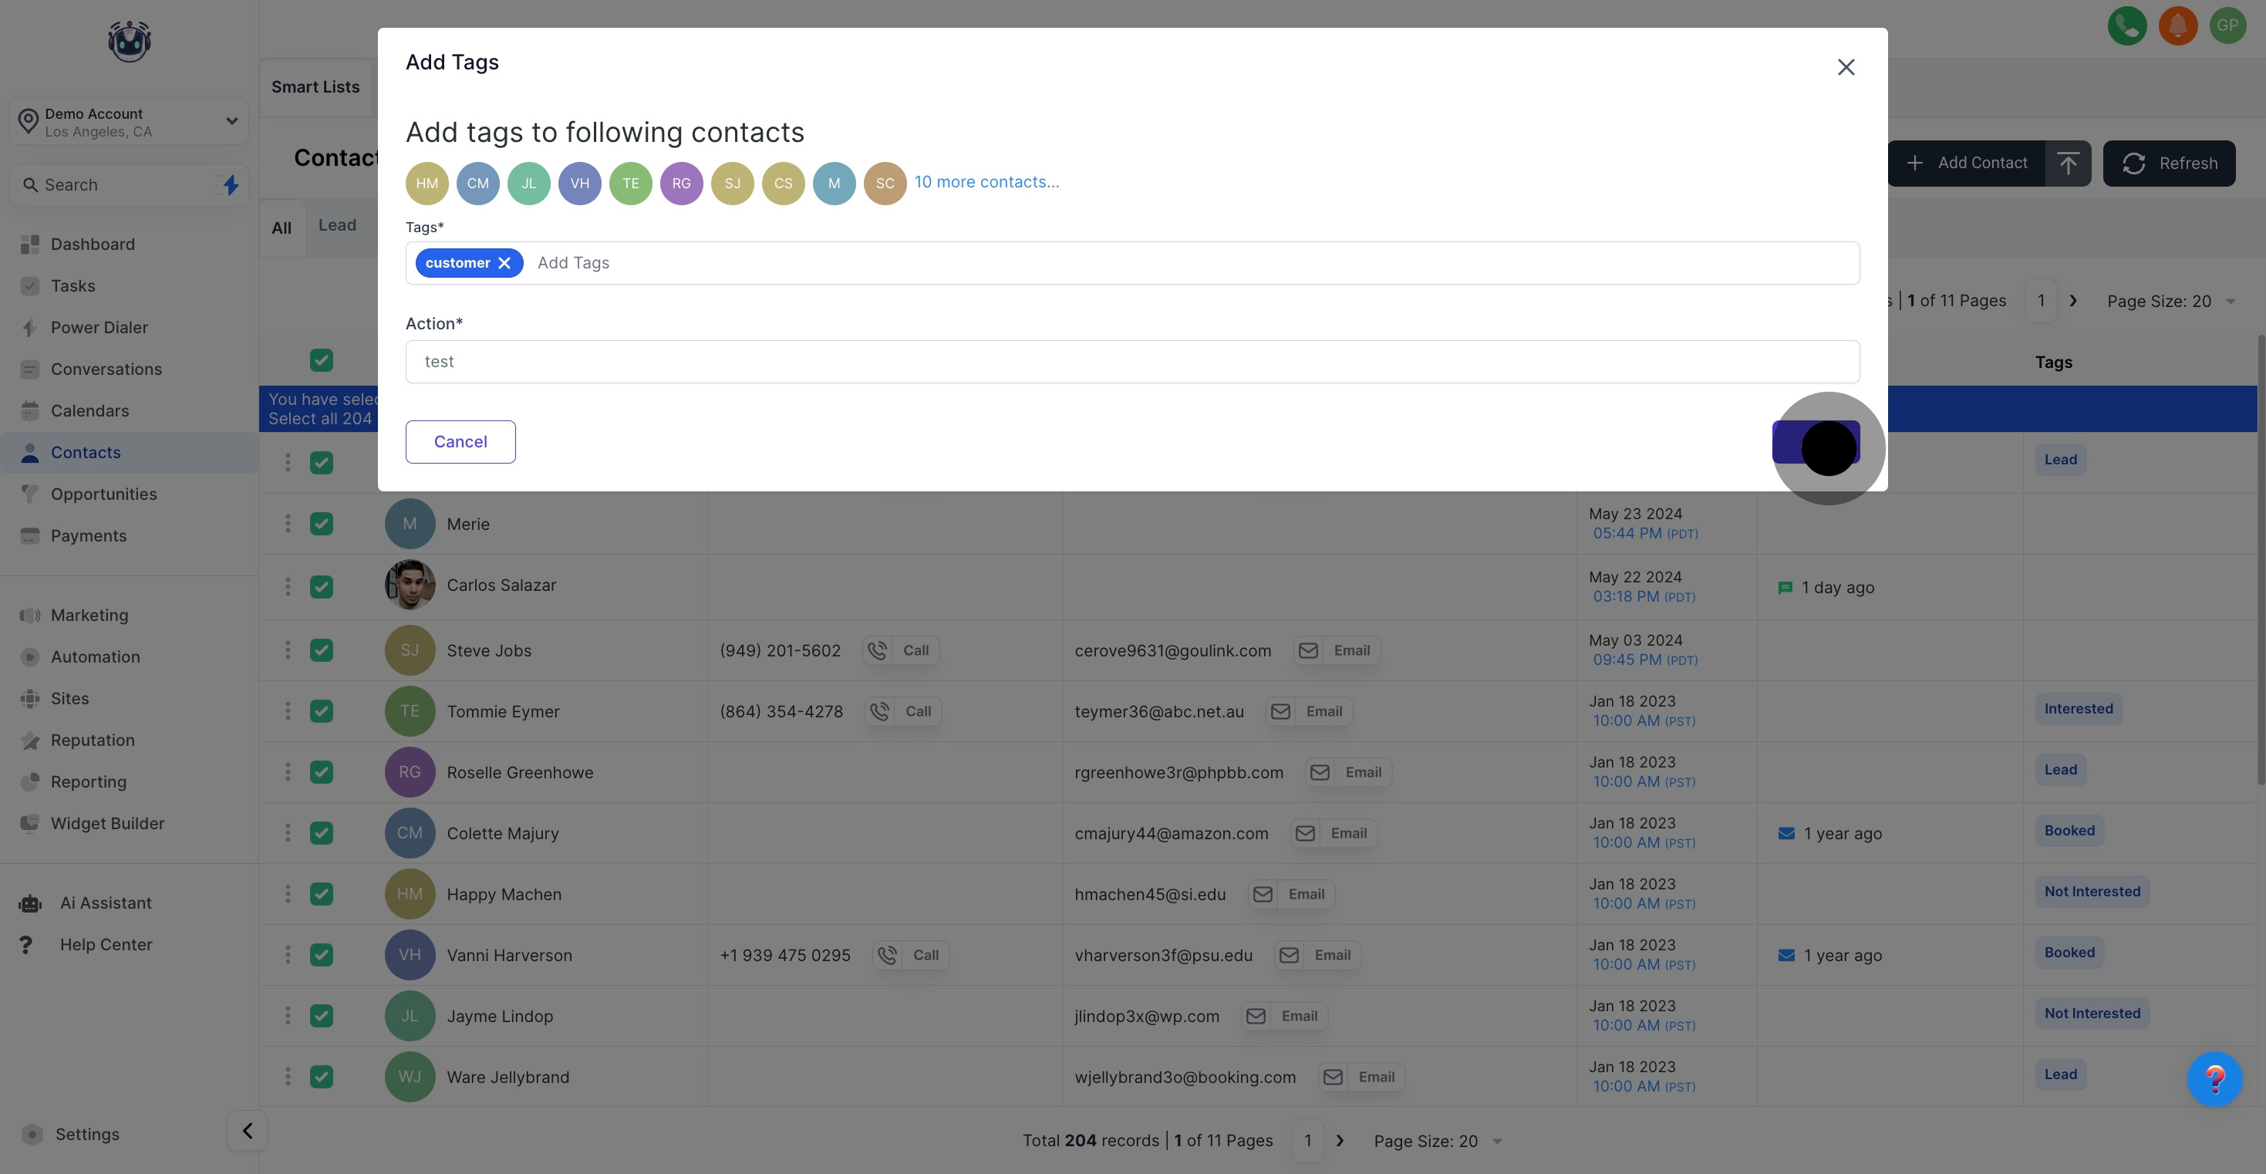Click the blue help question bubble
Viewport: 2266px width, 1174px height.
[x=2214, y=1078]
